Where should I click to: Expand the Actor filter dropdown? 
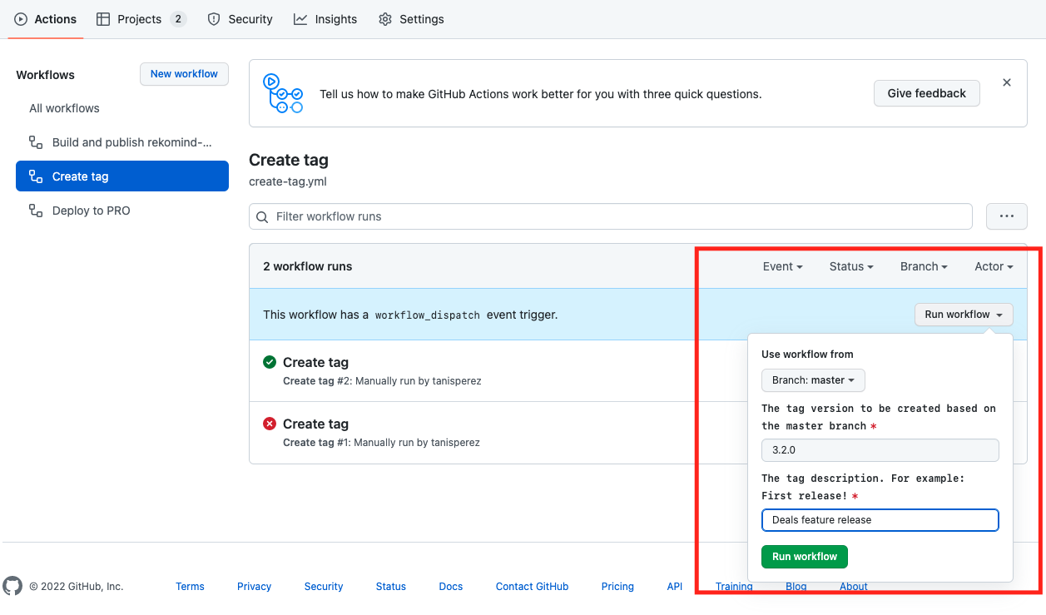993,266
